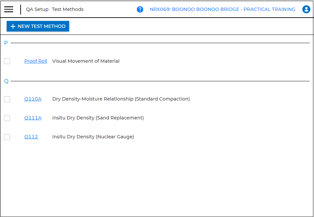Click the plus icon on NEW TEST METHOD

(x=13, y=26)
